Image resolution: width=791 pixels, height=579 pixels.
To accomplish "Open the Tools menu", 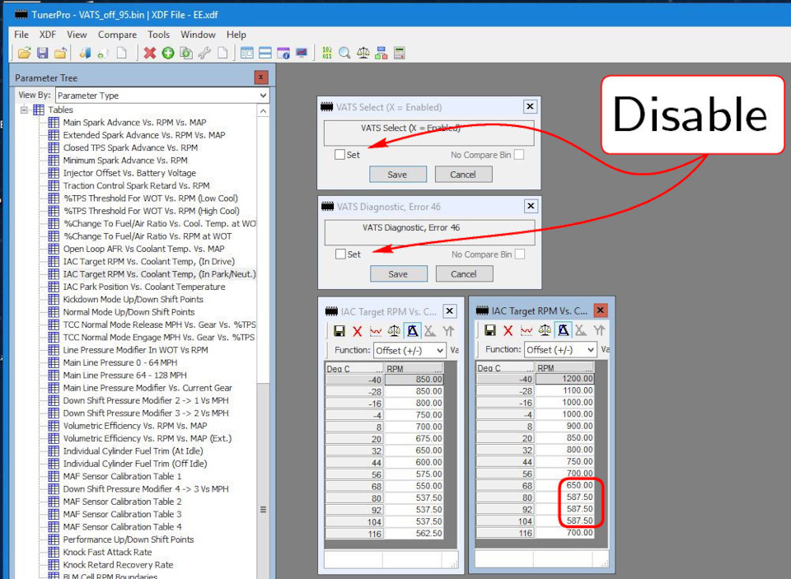I will pos(158,35).
